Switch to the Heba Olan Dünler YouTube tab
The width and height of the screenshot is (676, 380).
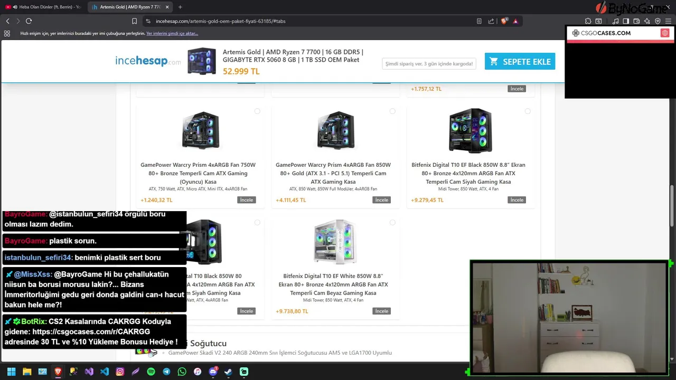coord(43,7)
